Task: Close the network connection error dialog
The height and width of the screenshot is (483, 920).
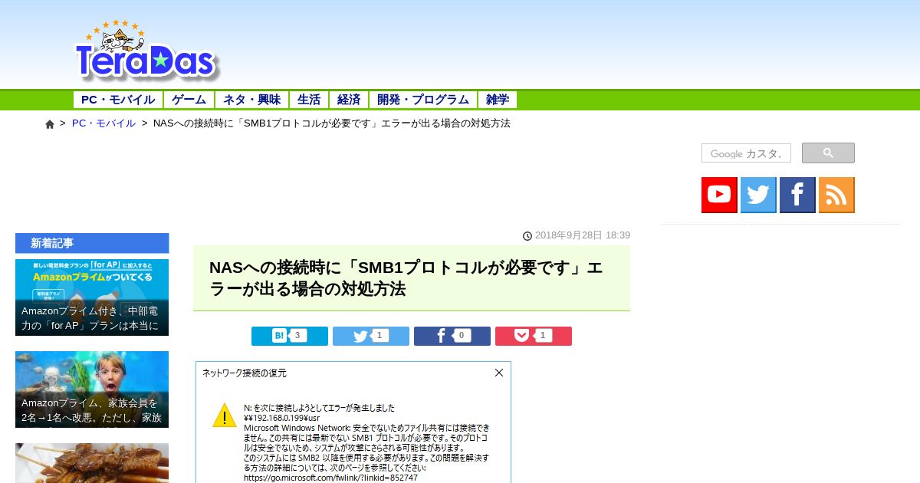Action: [499, 373]
